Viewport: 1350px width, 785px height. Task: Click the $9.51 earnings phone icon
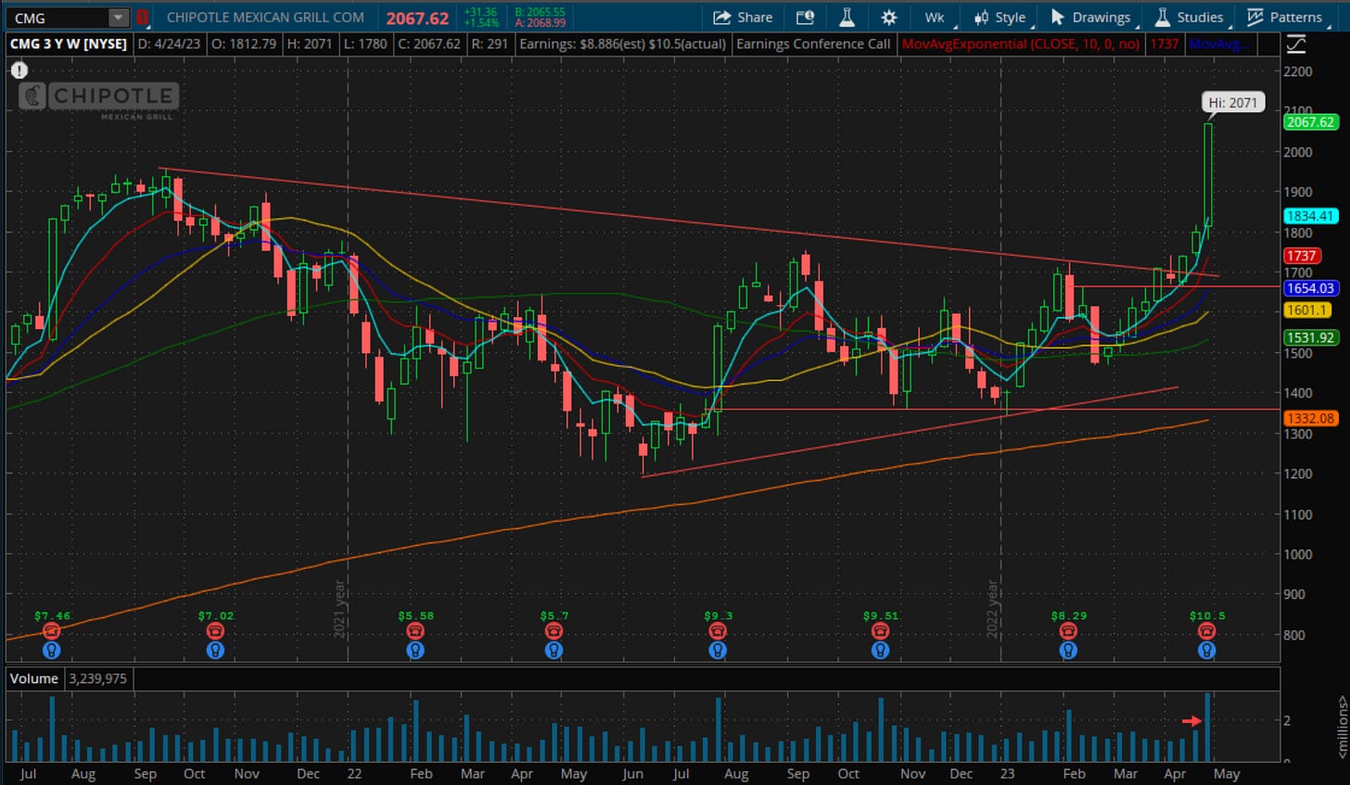(x=880, y=631)
